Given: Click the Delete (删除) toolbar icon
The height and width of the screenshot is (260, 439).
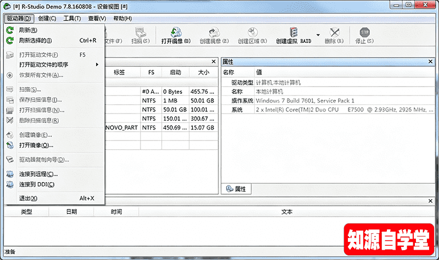Looking at the screenshot, I should pos(334,32).
